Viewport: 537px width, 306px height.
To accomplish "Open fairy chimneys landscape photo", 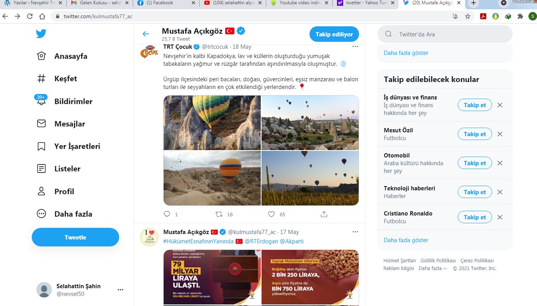I will [310, 123].
